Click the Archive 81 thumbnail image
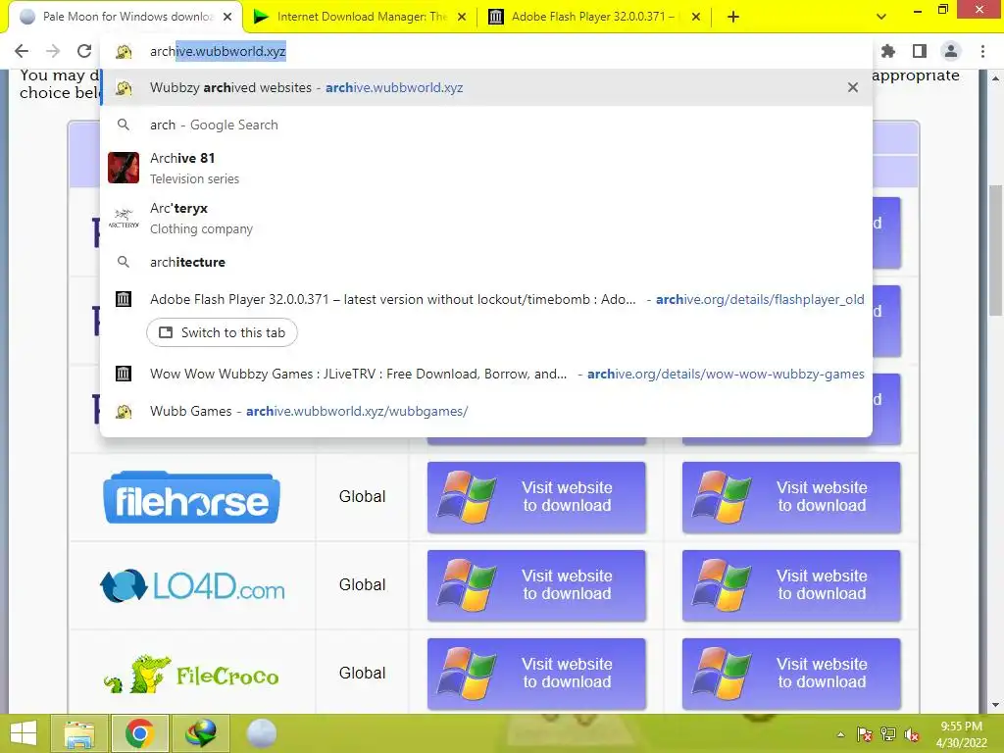The image size is (1004, 753). point(124,168)
